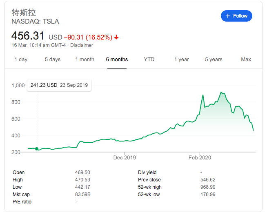Click the High value 470.53
Viewport: 267px width, 212px height.
coord(82,180)
